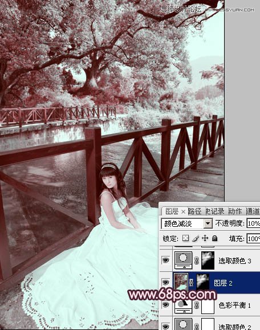Click the lock all padlock icon
The image size is (260, 330).
tap(214, 238)
